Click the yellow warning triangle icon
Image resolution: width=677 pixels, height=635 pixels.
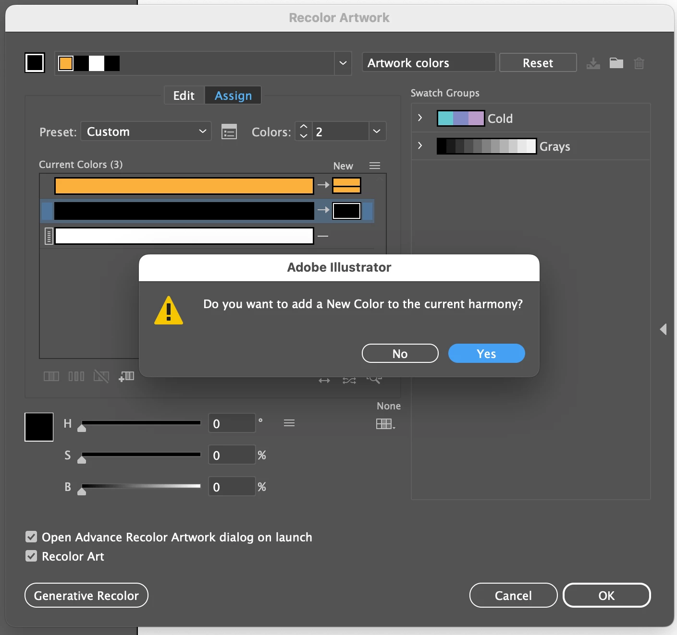[x=168, y=311]
